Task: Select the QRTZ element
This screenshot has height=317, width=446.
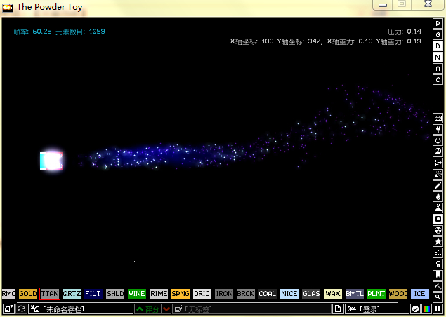Action: tap(72, 294)
